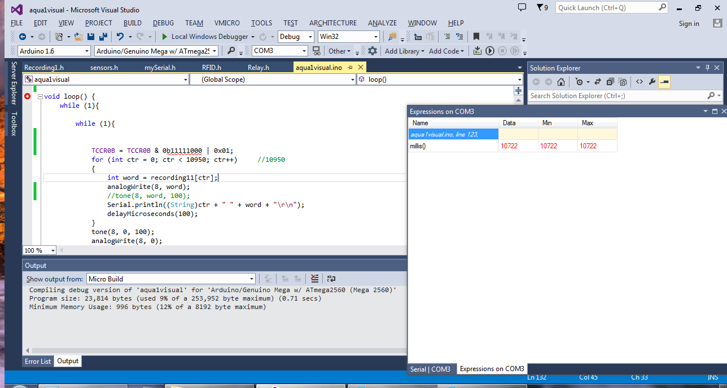Image resolution: width=727 pixels, height=388 pixels.
Task: Click the Sign in link
Action: [x=689, y=23]
